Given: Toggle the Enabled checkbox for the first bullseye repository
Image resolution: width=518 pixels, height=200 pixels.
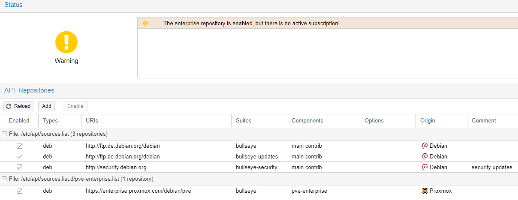Looking at the screenshot, I should [x=19, y=146].
